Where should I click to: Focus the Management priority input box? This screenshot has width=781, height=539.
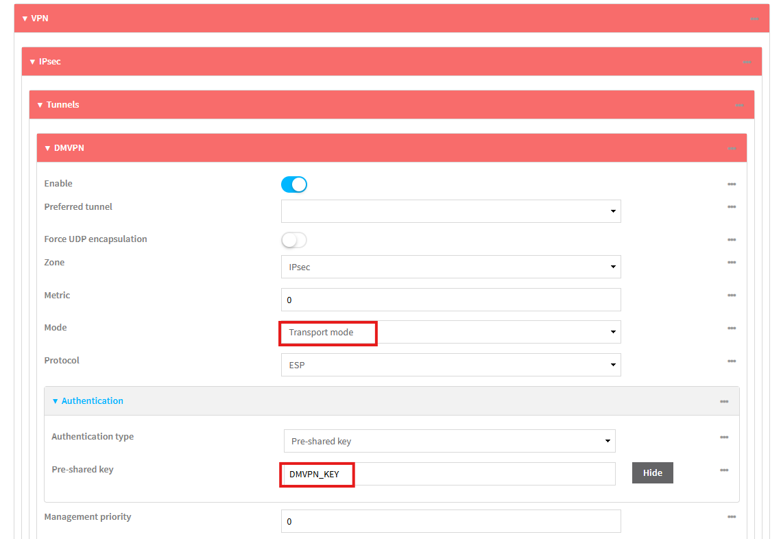450,521
